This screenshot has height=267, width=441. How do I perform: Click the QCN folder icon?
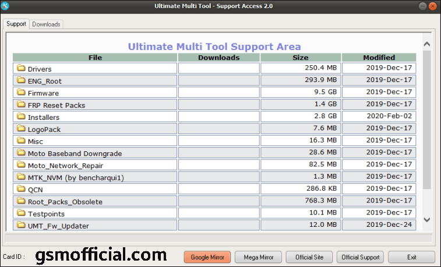point(21,188)
